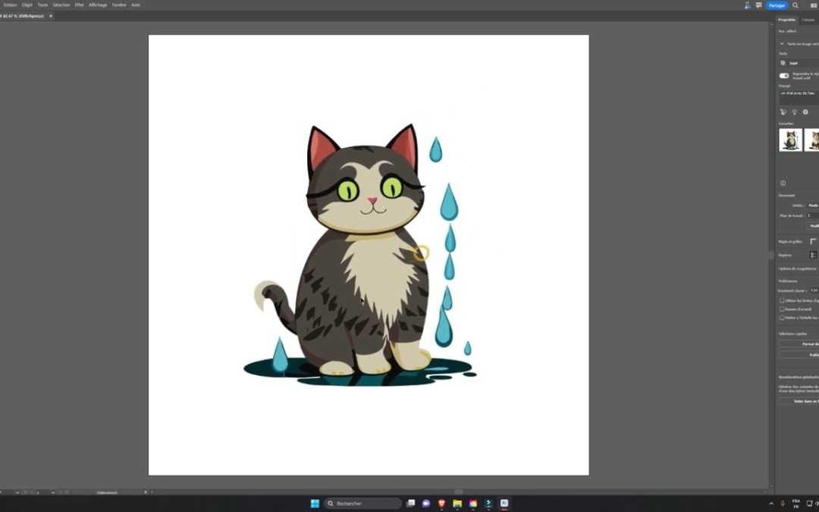Open the Edition menu
Screen dimensions: 819x512
pyautogui.click(x=11, y=5)
